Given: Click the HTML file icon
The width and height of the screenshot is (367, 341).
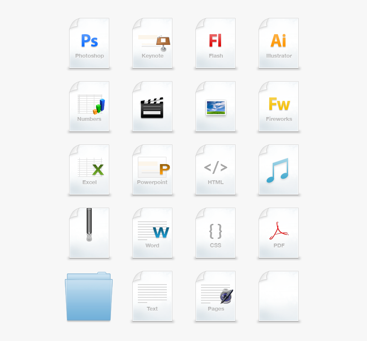Looking at the screenshot, I should click(x=216, y=170).
